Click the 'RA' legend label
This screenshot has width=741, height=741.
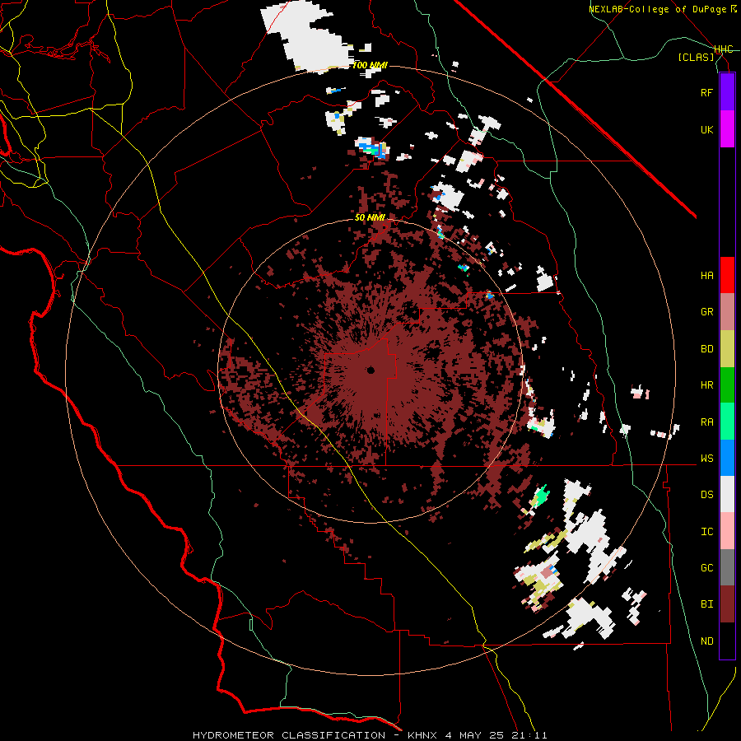706,422
